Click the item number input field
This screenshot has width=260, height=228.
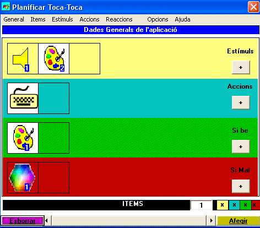point(201,205)
